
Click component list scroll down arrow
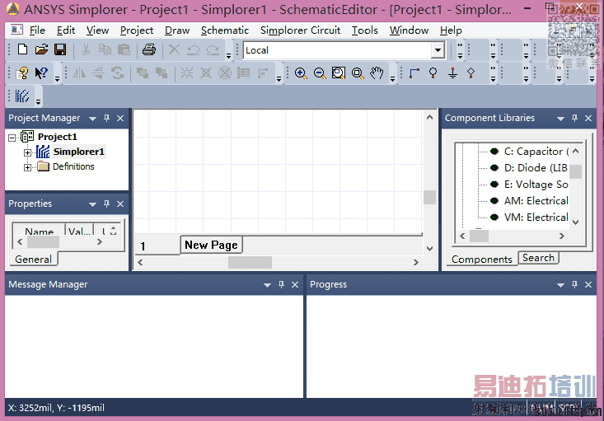point(575,222)
